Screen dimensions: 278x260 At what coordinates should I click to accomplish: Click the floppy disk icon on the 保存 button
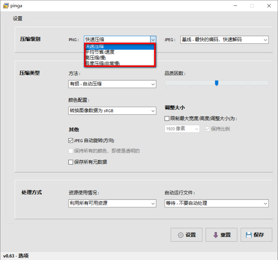(248, 235)
